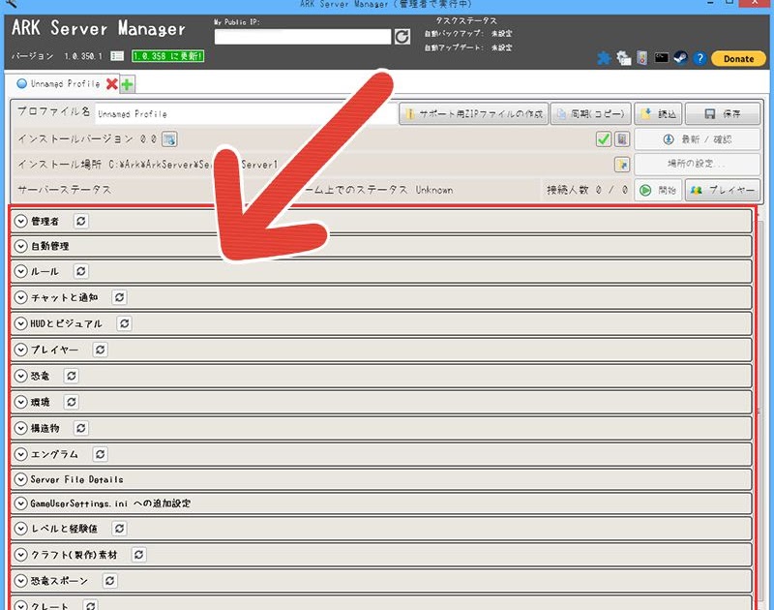Viewport: 774px width, 610px height.
Task: Expand the 自動管理 section
Action: pyautogui.click(x=20, y=246)
